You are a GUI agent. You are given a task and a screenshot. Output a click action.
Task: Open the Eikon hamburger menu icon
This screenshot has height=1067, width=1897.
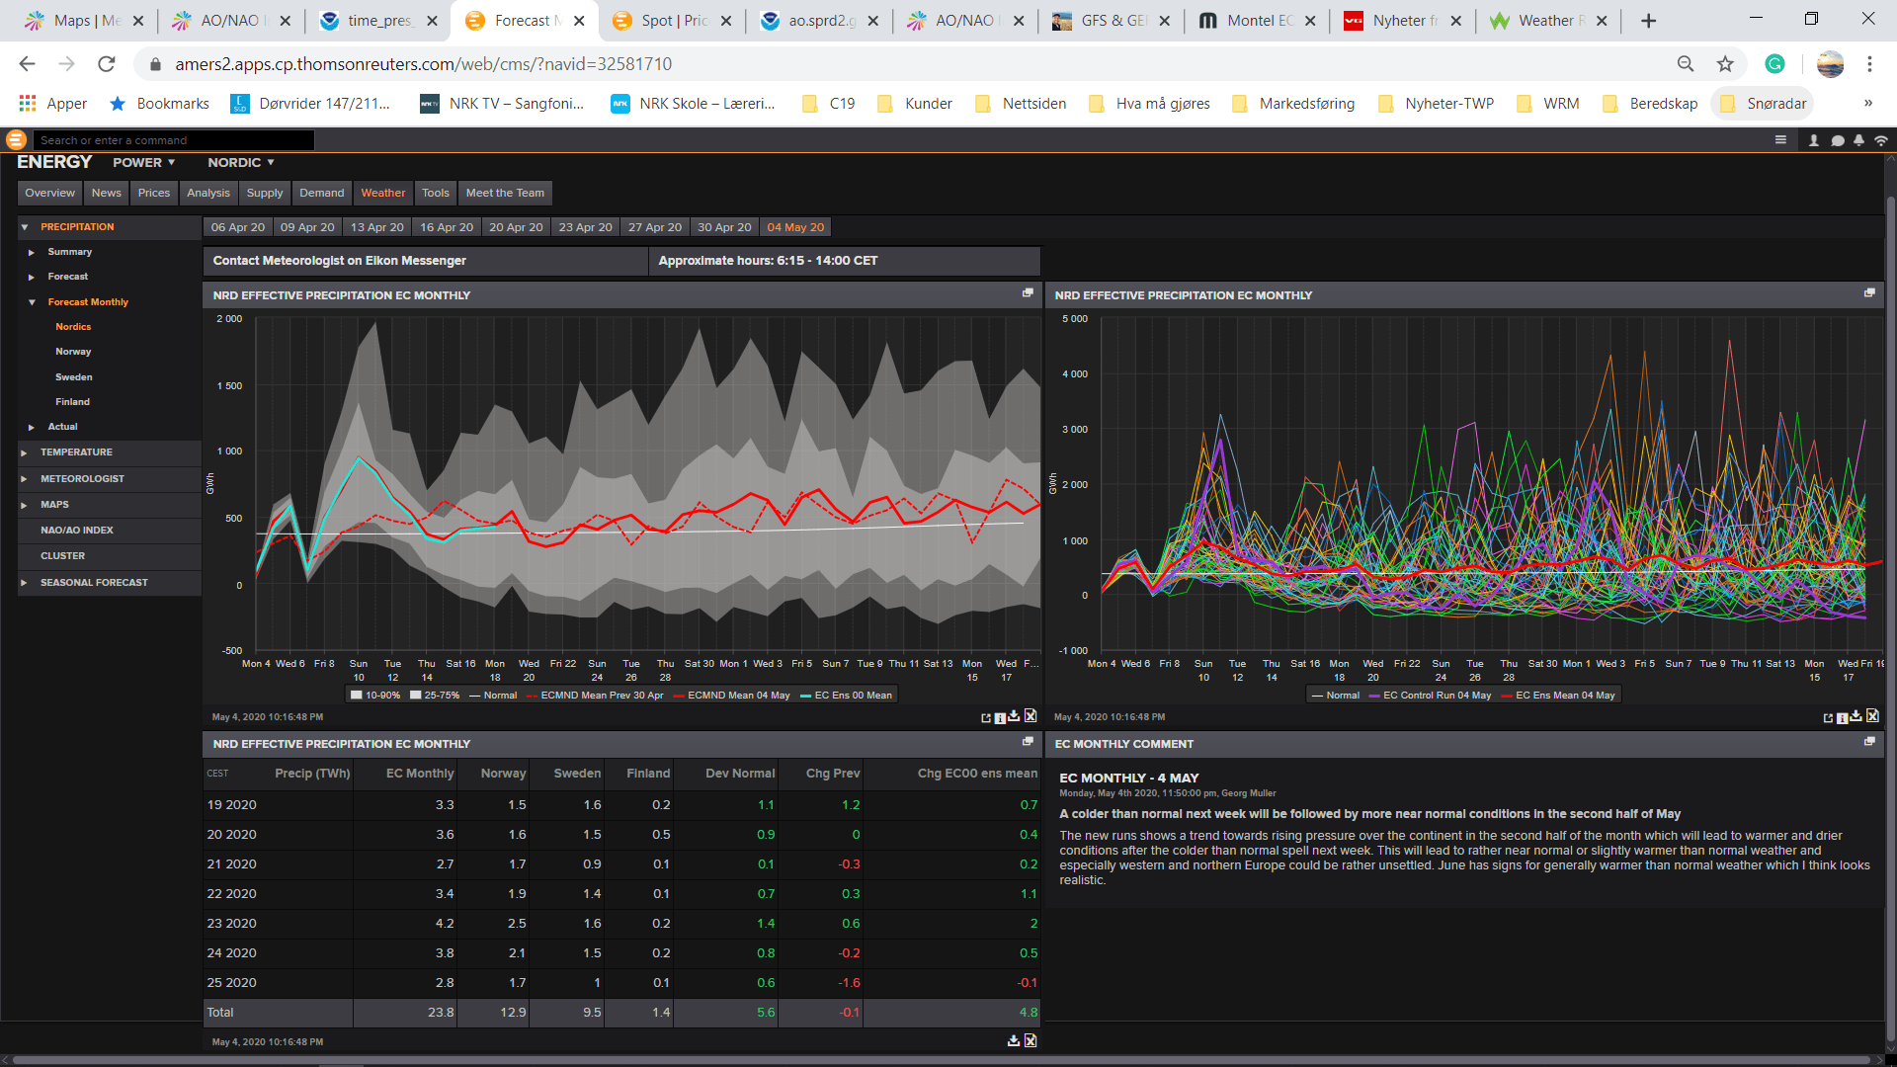[x=1780, y=140]
